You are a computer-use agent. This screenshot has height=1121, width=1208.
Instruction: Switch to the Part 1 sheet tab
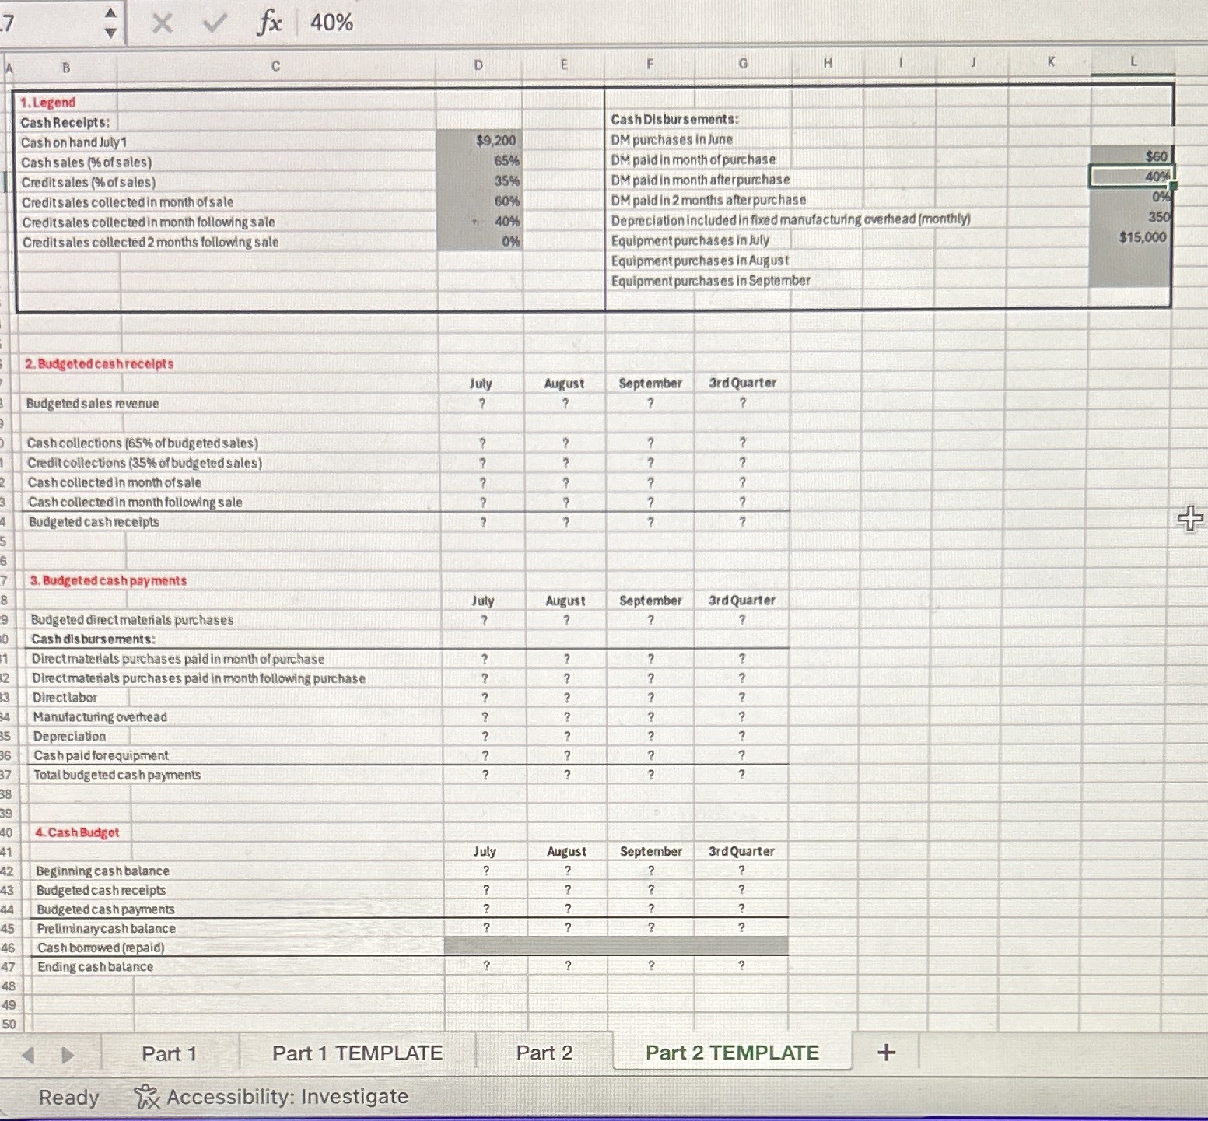coord(169,1053)
